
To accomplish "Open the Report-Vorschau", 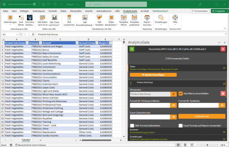I will click(x=147, y=20).
